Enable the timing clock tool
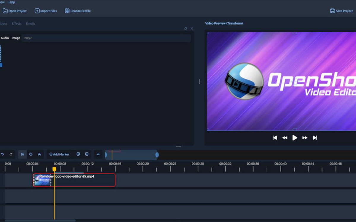 point(31,154)
